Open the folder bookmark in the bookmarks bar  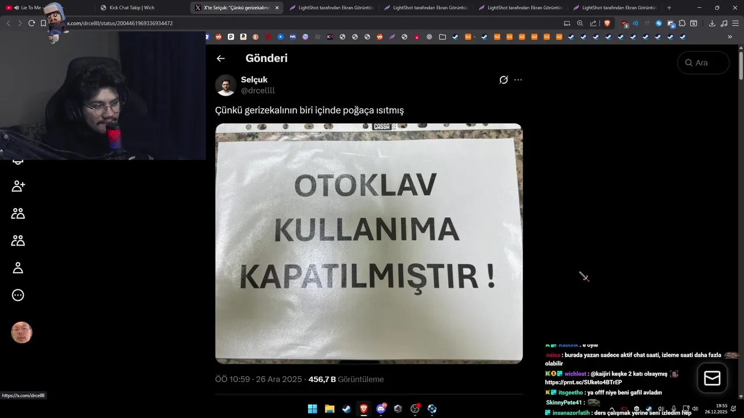[442, 37]
